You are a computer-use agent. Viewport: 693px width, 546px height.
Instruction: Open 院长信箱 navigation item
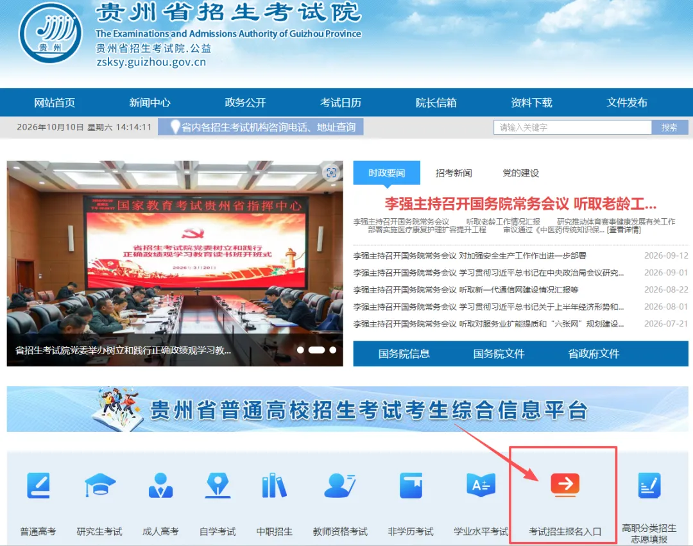(436, 103)
